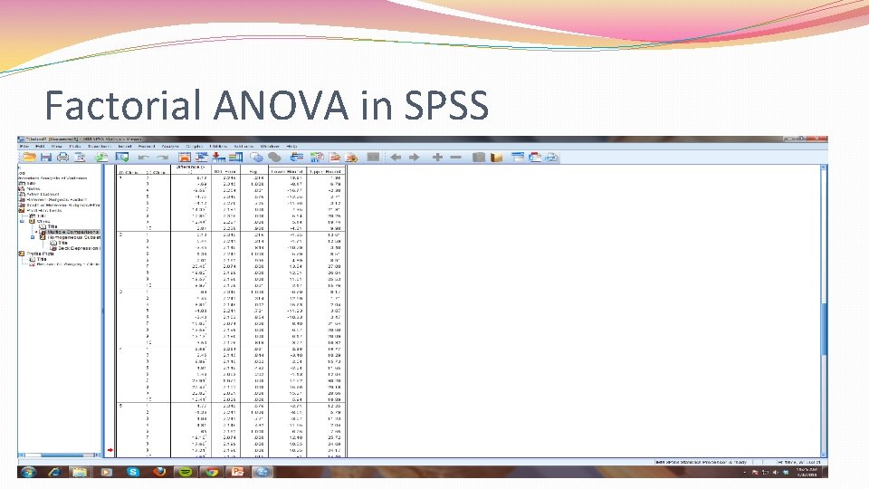Image resolution: width=869 pixels, height=489 pixels.
Task: Open PowerPoint from the taskbar
Action: click(237, 472)
